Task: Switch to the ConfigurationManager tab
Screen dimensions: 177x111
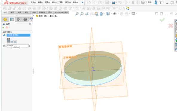Action: 19,20
